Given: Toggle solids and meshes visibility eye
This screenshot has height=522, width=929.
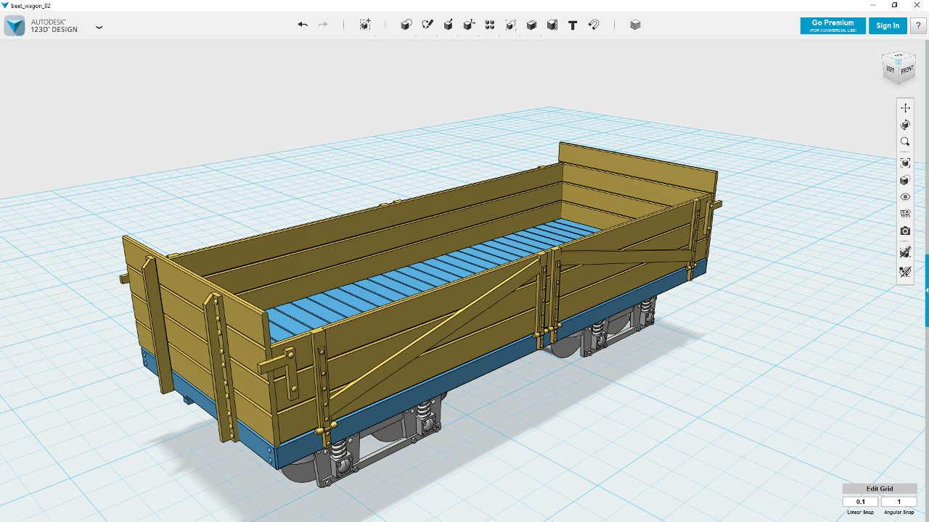Looking at the screenshot, I should pos(905,197).
